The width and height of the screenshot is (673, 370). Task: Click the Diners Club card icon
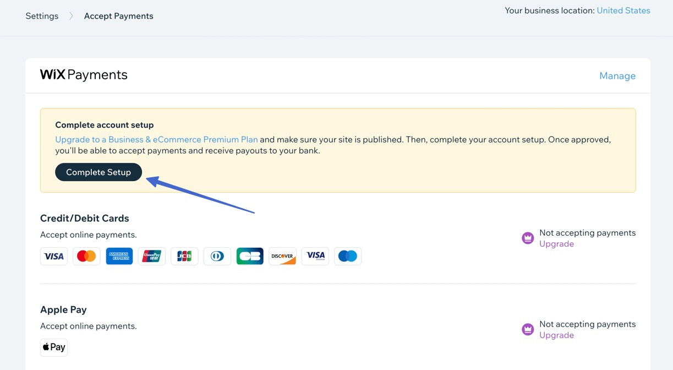217,255
